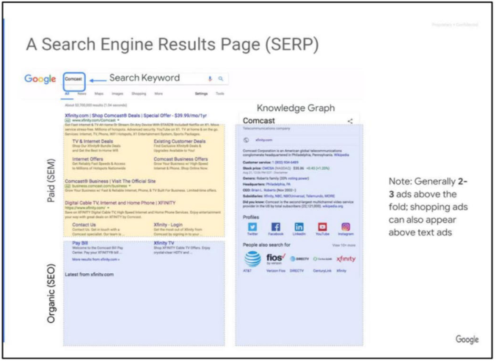Click the microphone voice search icon
Image resolution: width=496 pixels, height=361 pixels.
pos(210,78)
